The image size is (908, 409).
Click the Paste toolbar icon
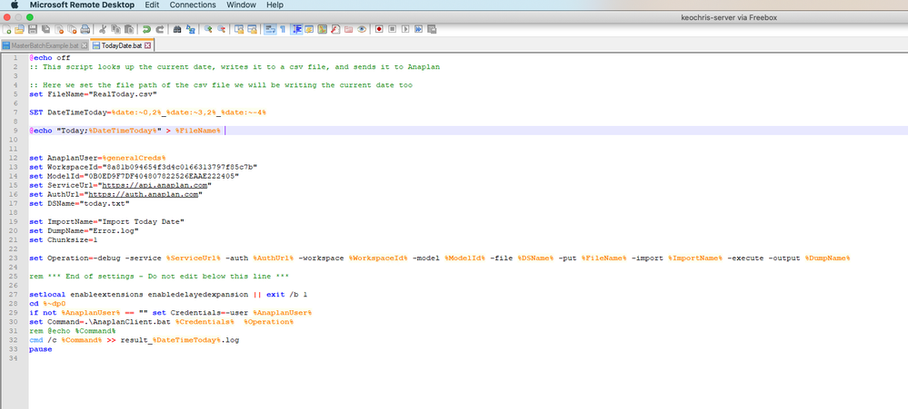128,29
